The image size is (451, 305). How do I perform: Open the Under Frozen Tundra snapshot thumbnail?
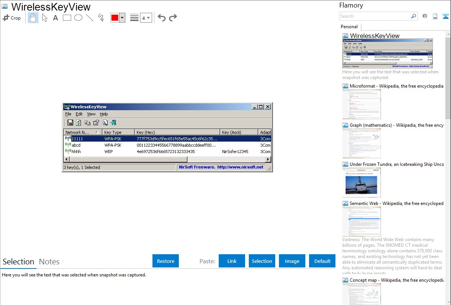pyautogui.click(x=361, y=182)
